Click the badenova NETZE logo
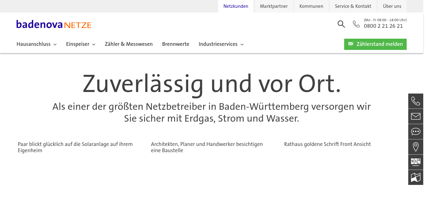 coord(54,24)
